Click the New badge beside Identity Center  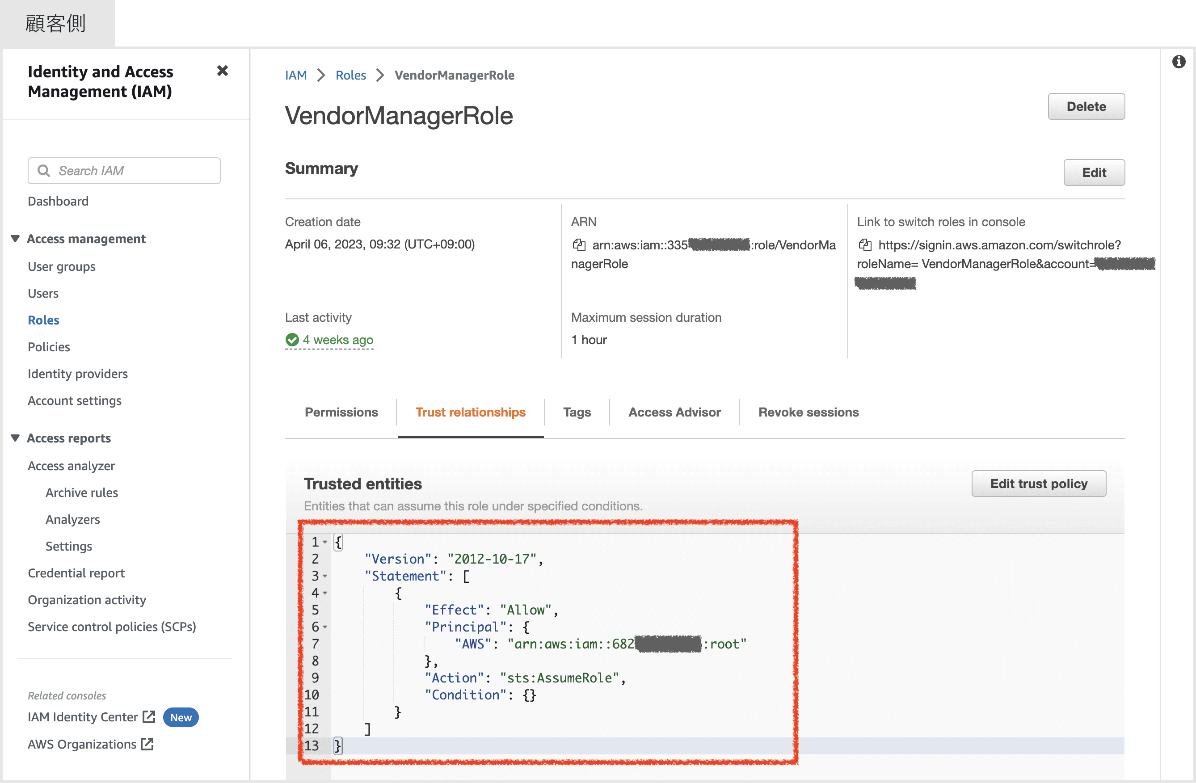(181, 717)
